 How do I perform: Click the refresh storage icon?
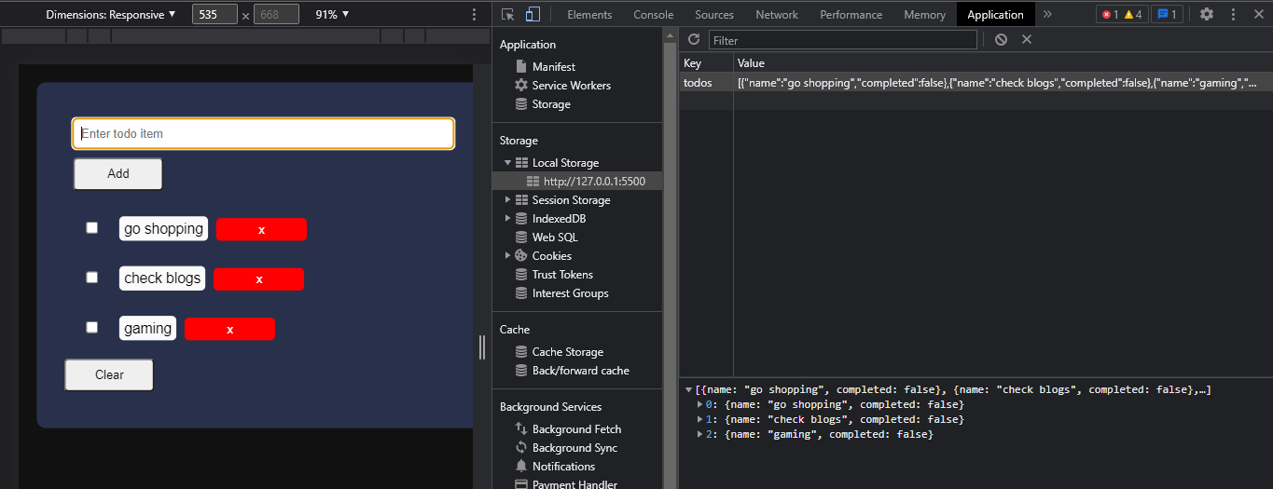pyautogui.click(x=693, y=39)
